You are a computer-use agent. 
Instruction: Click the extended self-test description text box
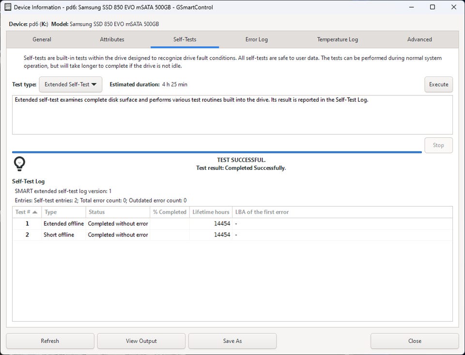point(232,115)
